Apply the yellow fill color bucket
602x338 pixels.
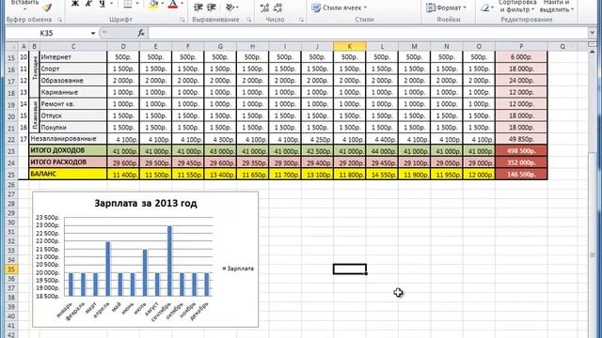click(x=153, y=4)
